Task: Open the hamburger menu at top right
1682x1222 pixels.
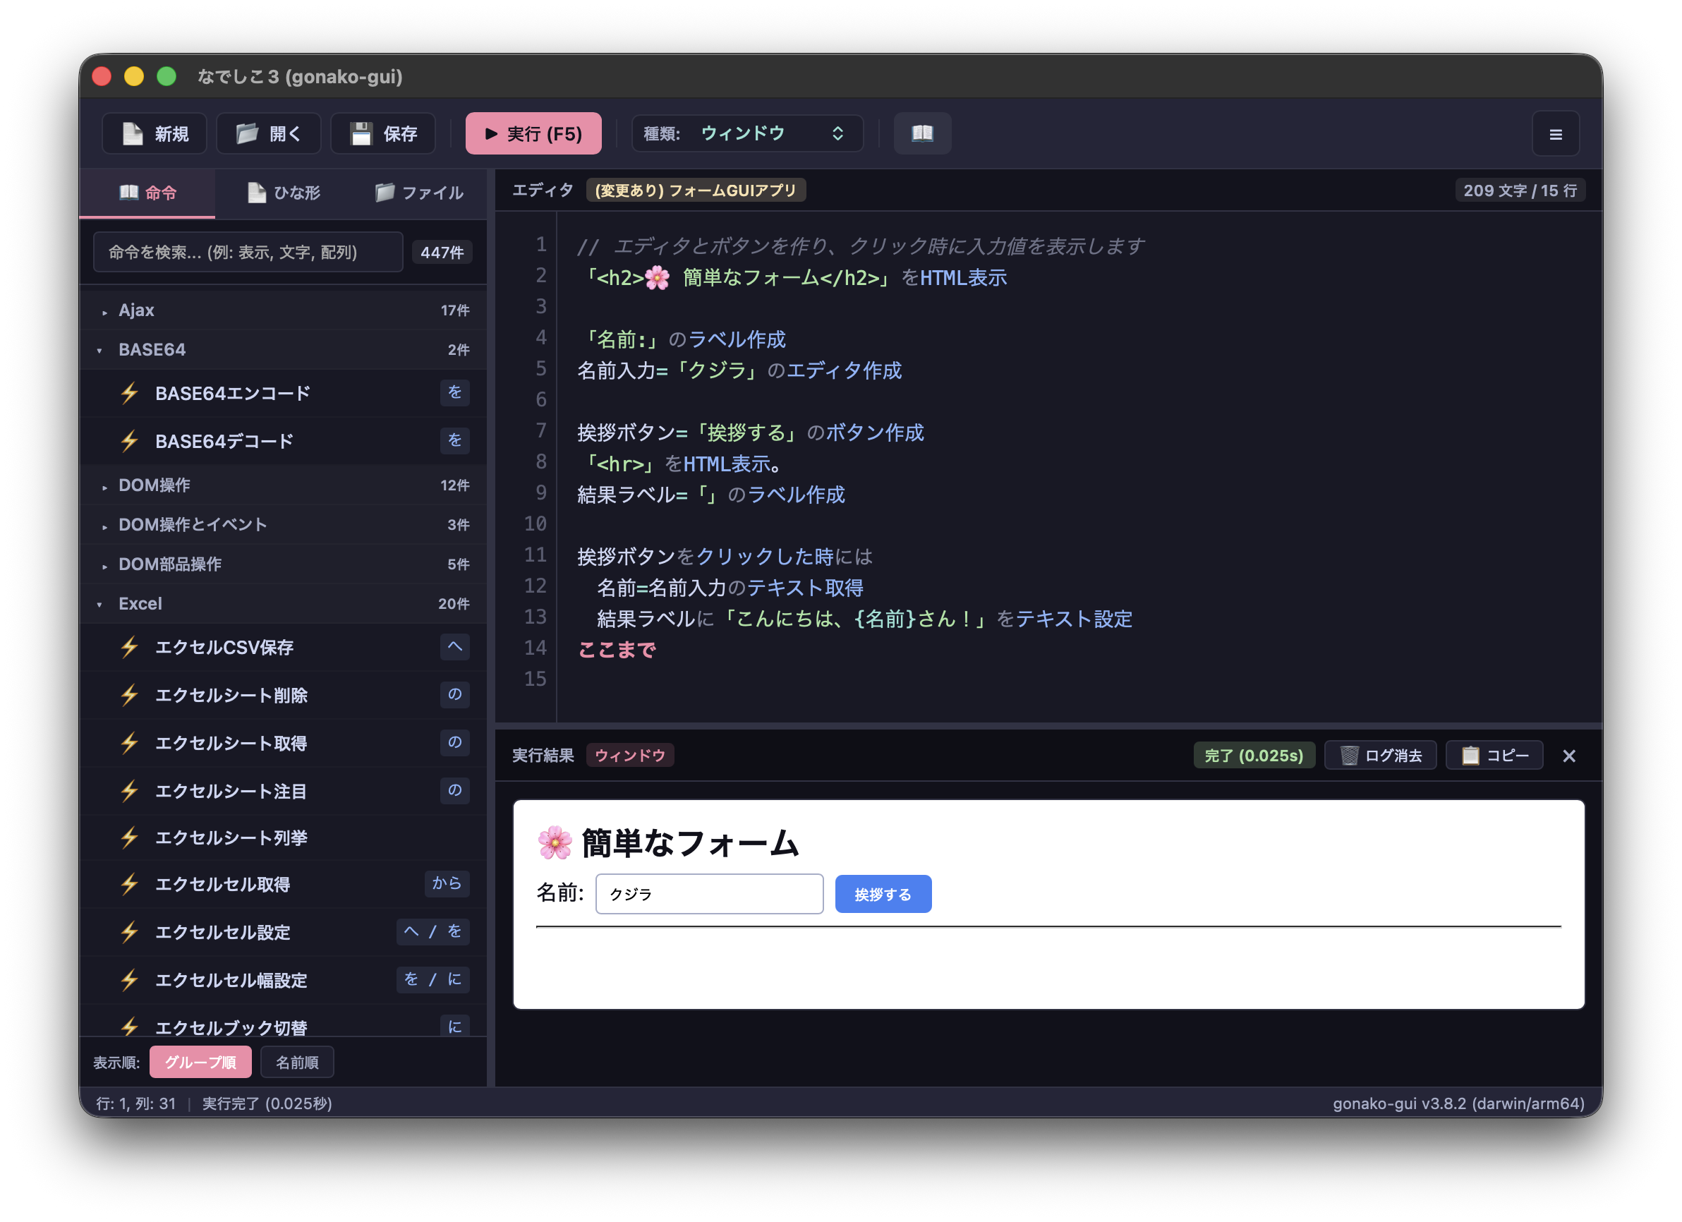Action: pos(1555,134)
